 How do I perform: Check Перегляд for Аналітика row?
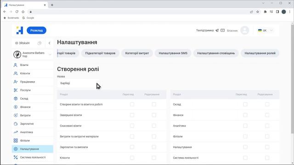point(245,126)
